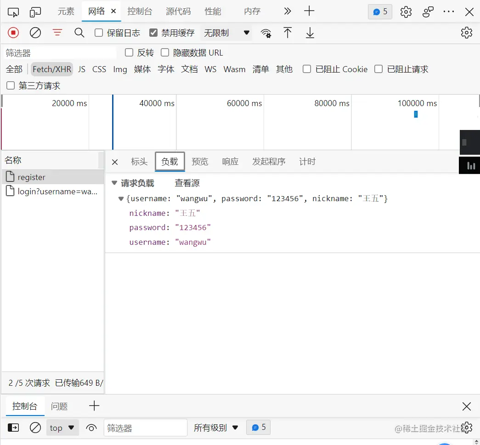Switch to 问题 drawer tab
480x445 pixels.
click(x=59, y=406)
